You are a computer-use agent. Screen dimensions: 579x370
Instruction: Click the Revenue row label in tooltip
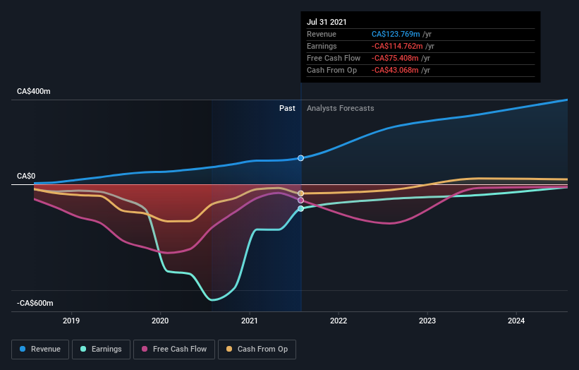point(322,34)
